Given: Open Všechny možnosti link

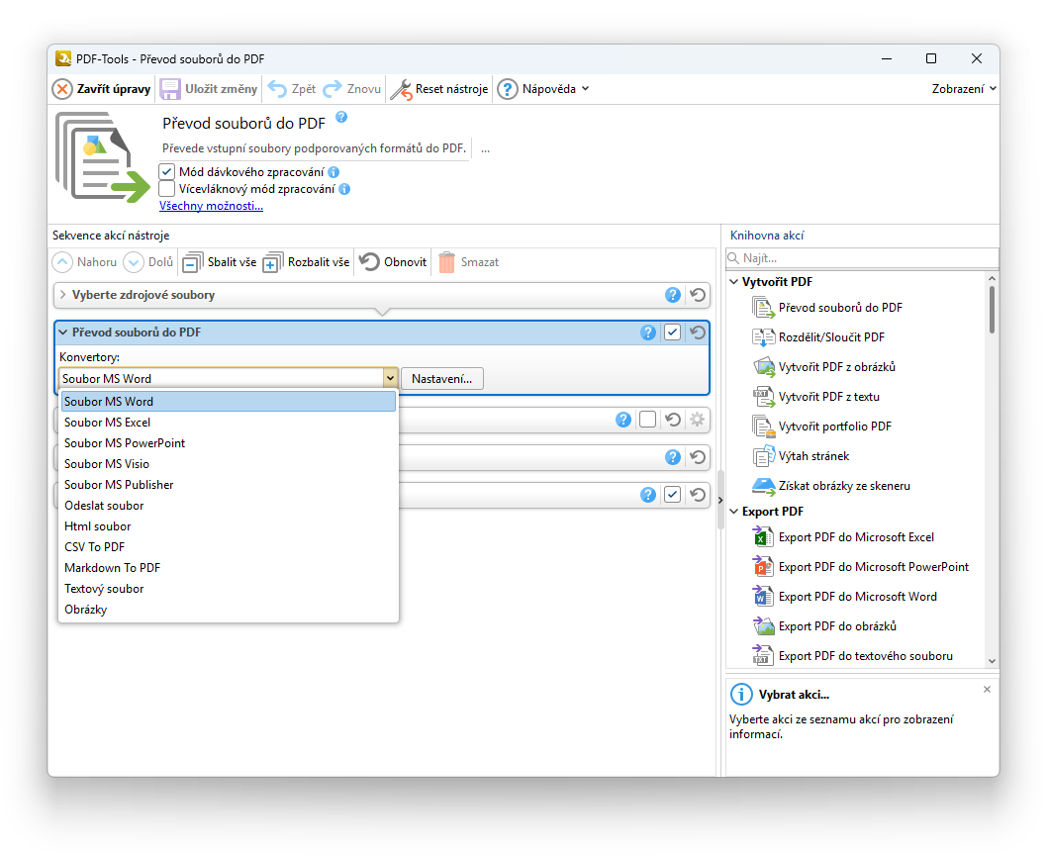Looking at the screenshot, I should point(211,206).
